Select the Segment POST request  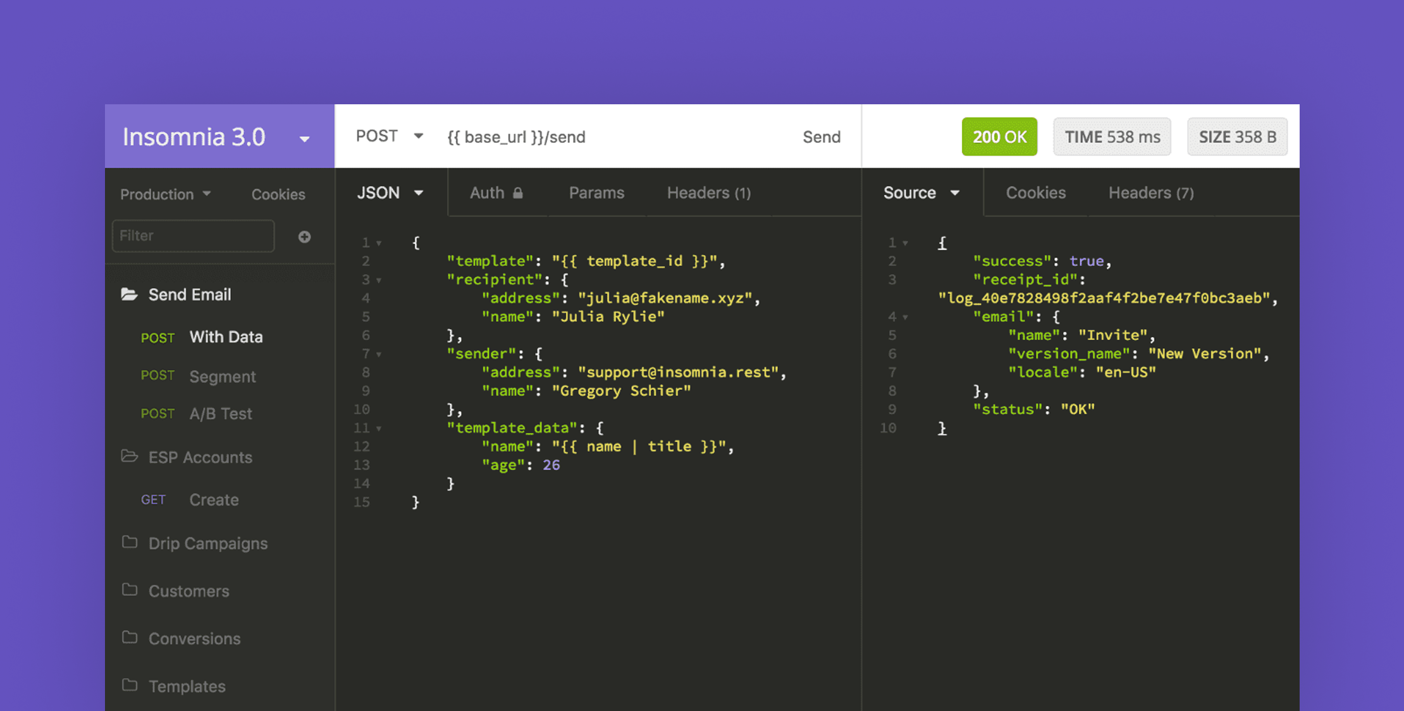(198, 376)
